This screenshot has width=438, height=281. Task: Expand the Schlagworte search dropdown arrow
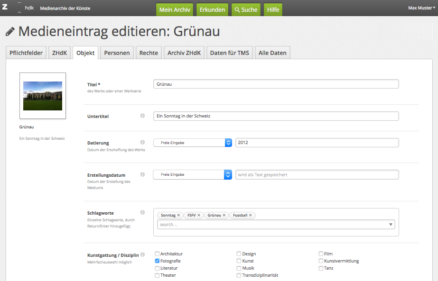pos(391,225)
